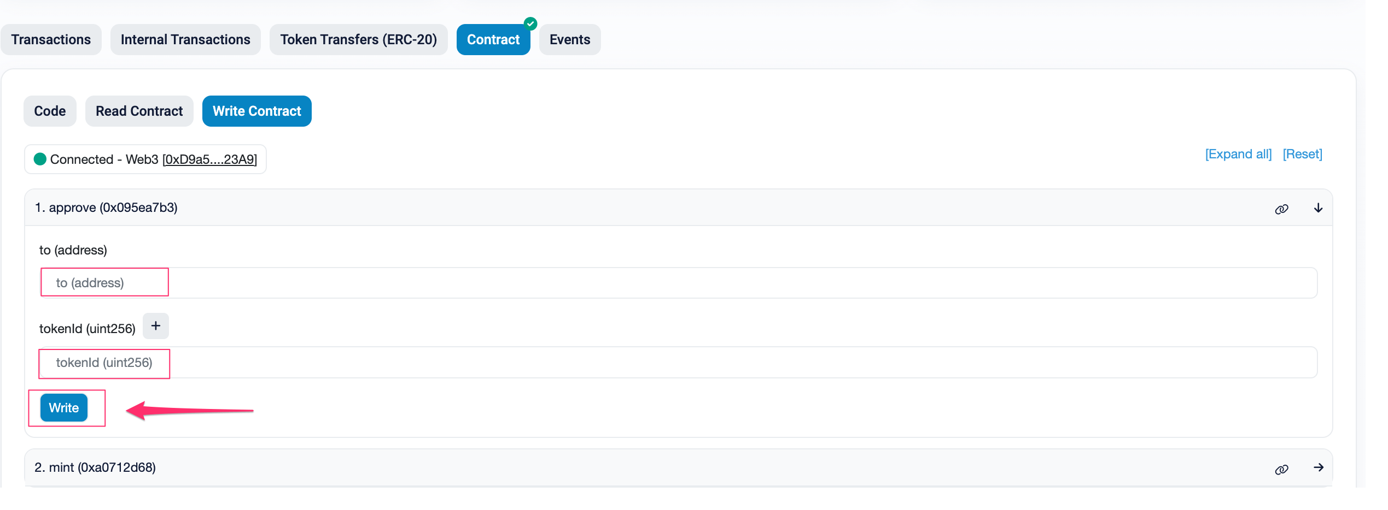Click the '2. mint (0xa0712d68)' header title

95,467
